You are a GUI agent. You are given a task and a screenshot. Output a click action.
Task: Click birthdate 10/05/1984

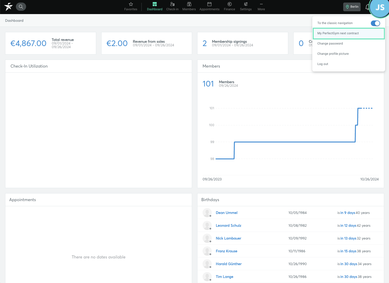(x=297, y=213)
